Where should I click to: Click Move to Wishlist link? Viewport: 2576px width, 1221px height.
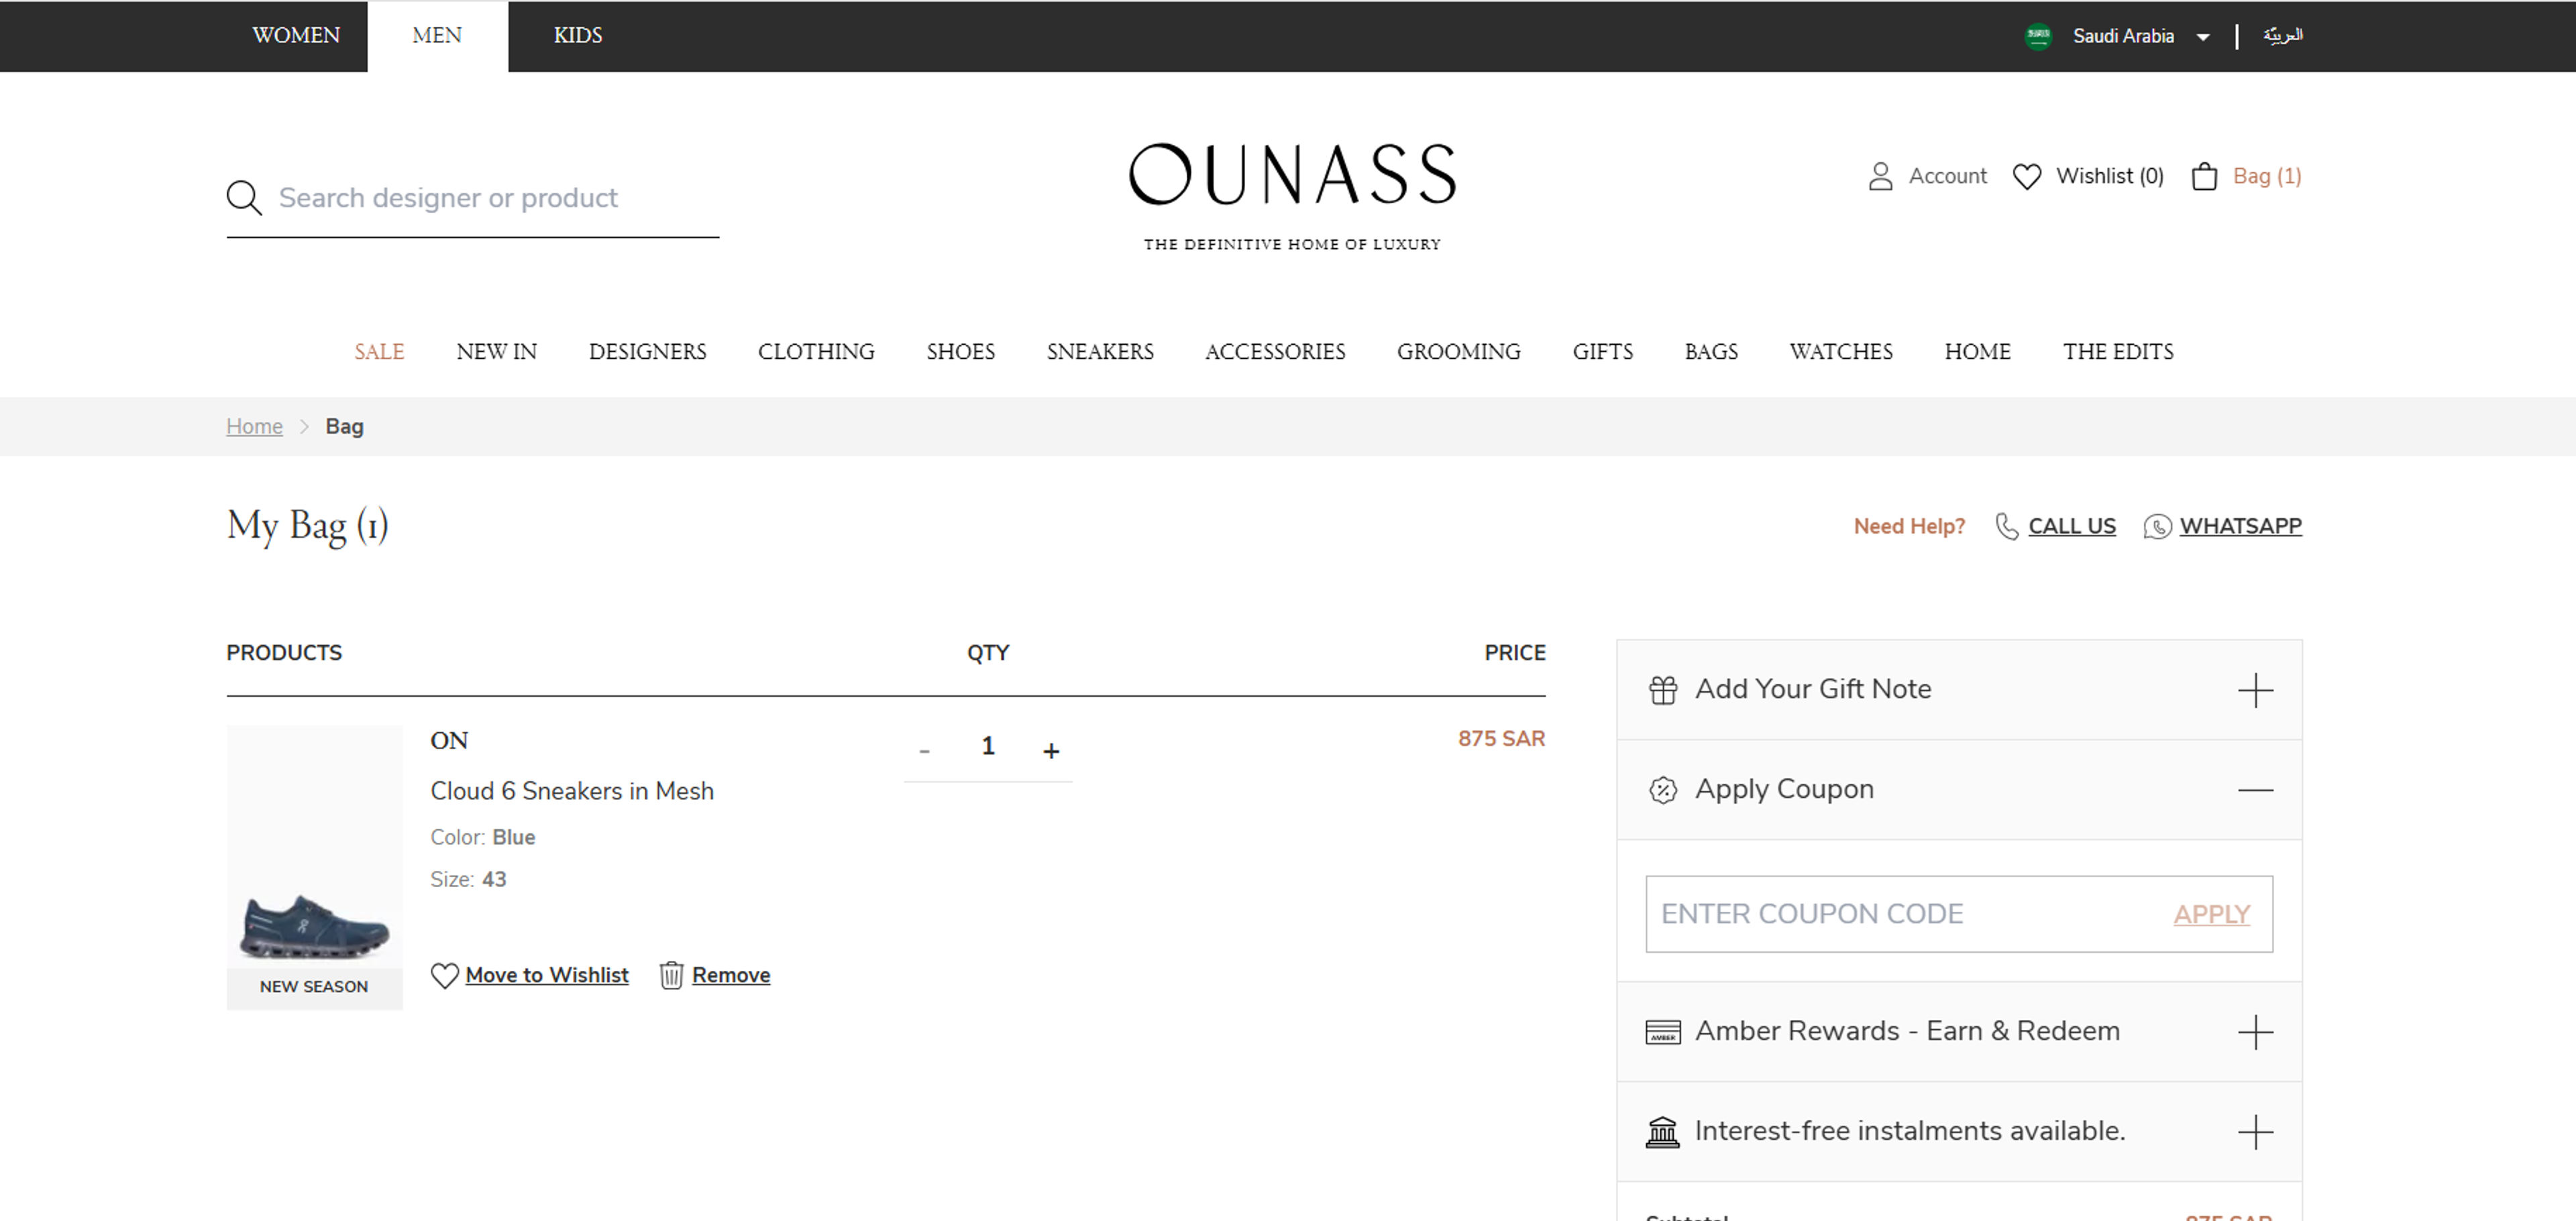(547, 975)
